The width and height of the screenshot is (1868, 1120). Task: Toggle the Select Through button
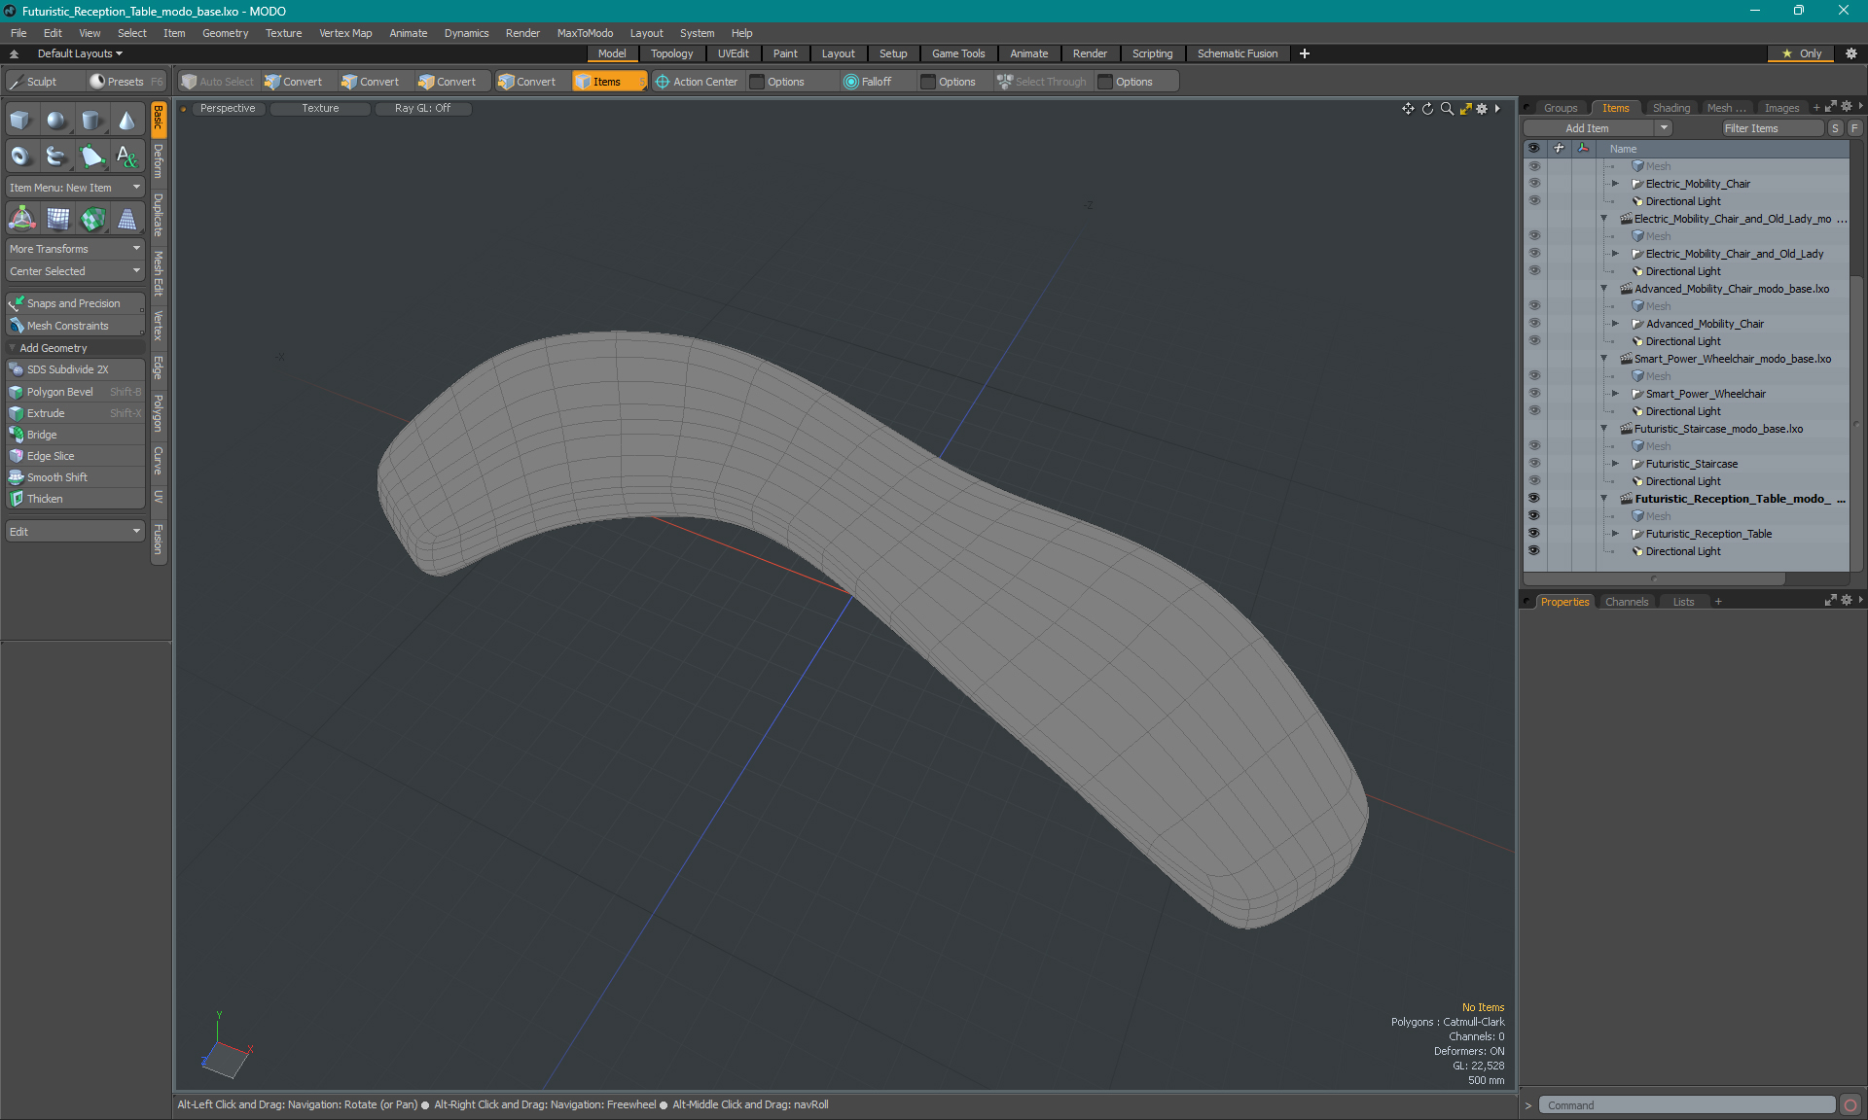click(x=1041, y=82)
